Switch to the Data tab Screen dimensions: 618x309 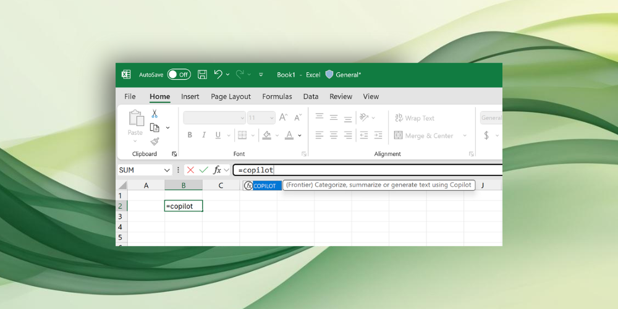[x=311, y=96]
